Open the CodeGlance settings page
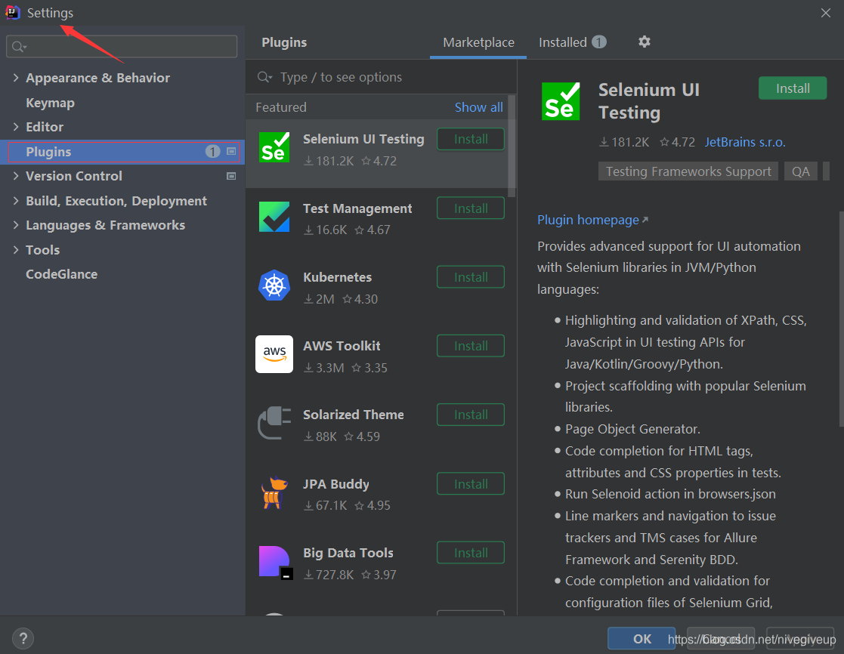The image size is (844, 654). [61, 274]
